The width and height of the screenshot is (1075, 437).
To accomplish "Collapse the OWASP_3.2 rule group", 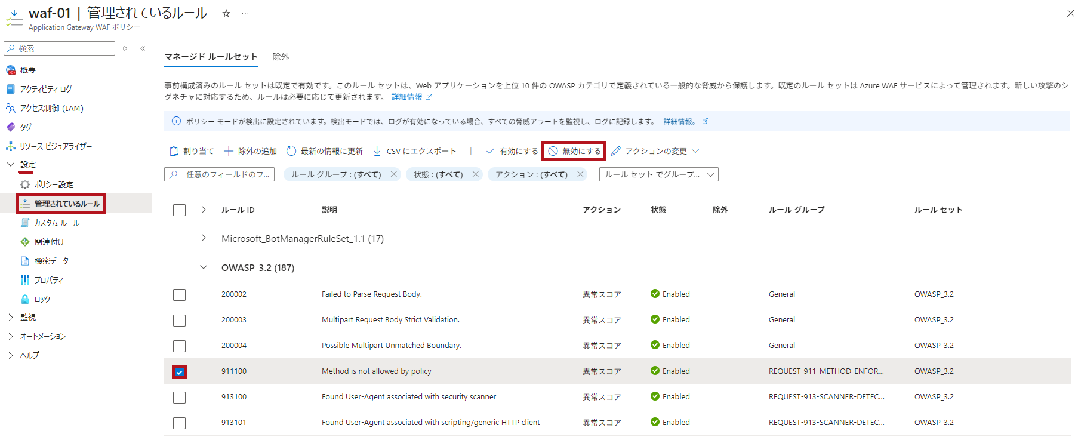I will click(204, 267).
